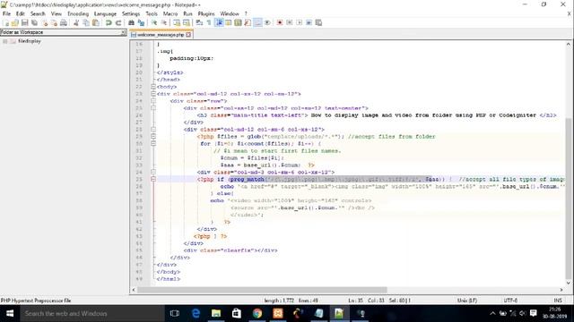Open the Search menu
Screen dimensions: 574x322
(38, 14)
